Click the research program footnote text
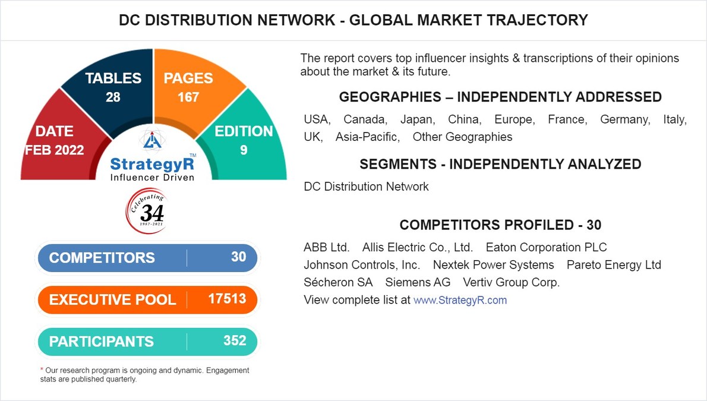The width and height of the screenshot is (707, 401). pos(144,375)
